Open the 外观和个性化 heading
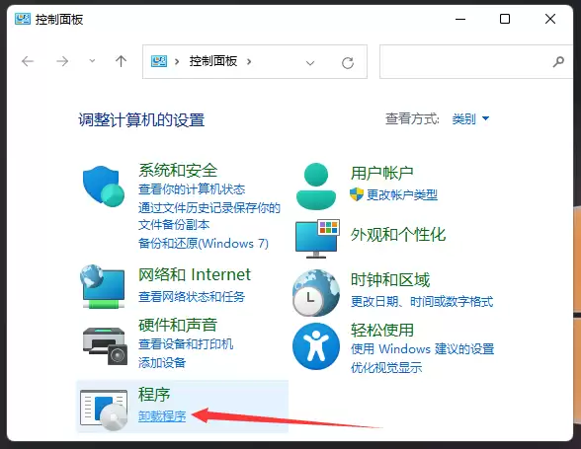 398,234
